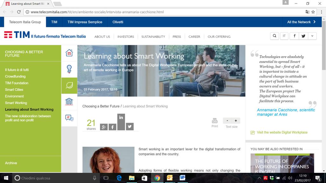Share article on Twitter below the breadcrumb
Screen dimensions: 326x183
tap(130, 126)
